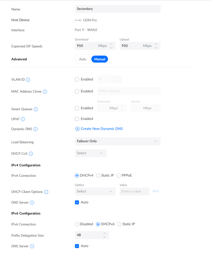Open the VLAN ID info tooltip icon
Viewport: 211px width, 258px height.
click(28, 80)
